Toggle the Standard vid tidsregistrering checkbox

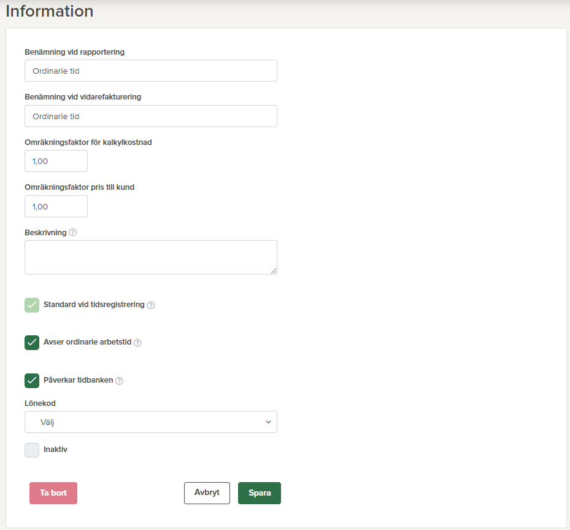coord(32,305)
